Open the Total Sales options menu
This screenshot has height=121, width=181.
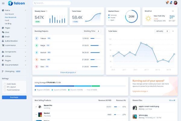(x=173, y=31)
